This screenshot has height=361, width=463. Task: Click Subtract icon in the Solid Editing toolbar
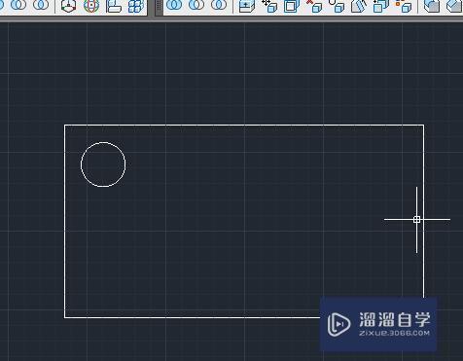(x=196, y=5)
